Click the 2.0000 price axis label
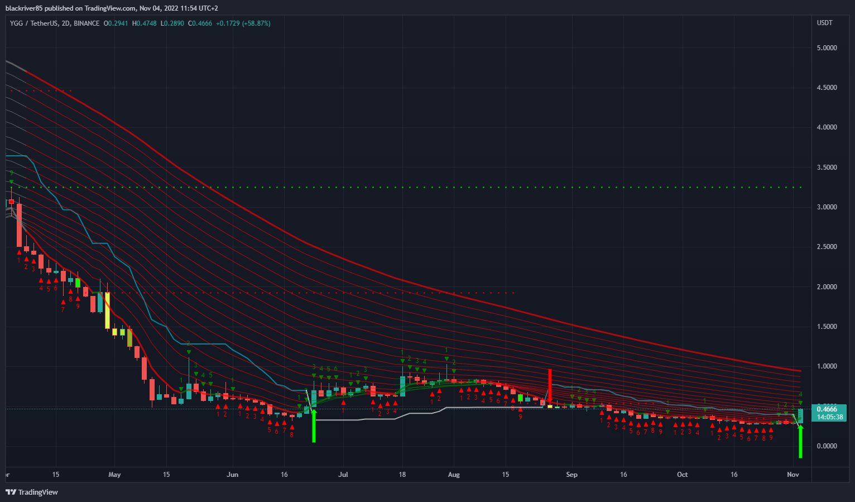The width and height of the screenshot is (855, 502). (x=827, y=287)
